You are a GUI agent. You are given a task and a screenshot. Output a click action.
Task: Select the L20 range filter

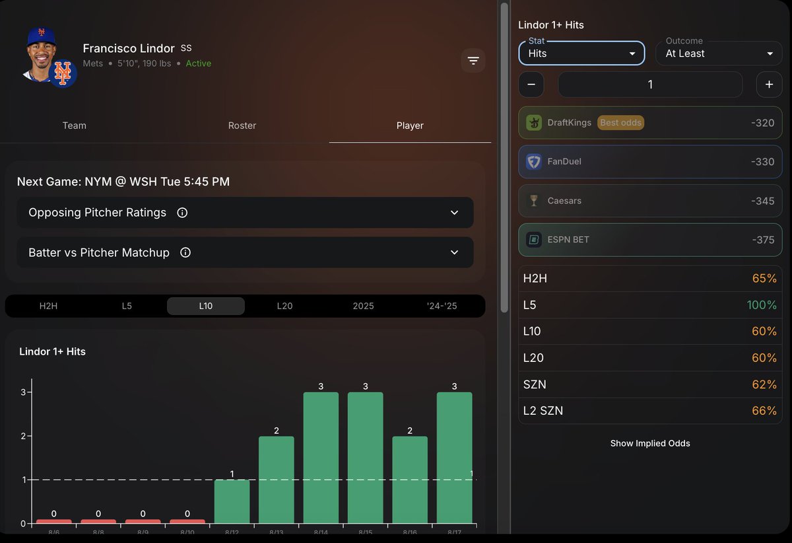[x=284, y=306]
